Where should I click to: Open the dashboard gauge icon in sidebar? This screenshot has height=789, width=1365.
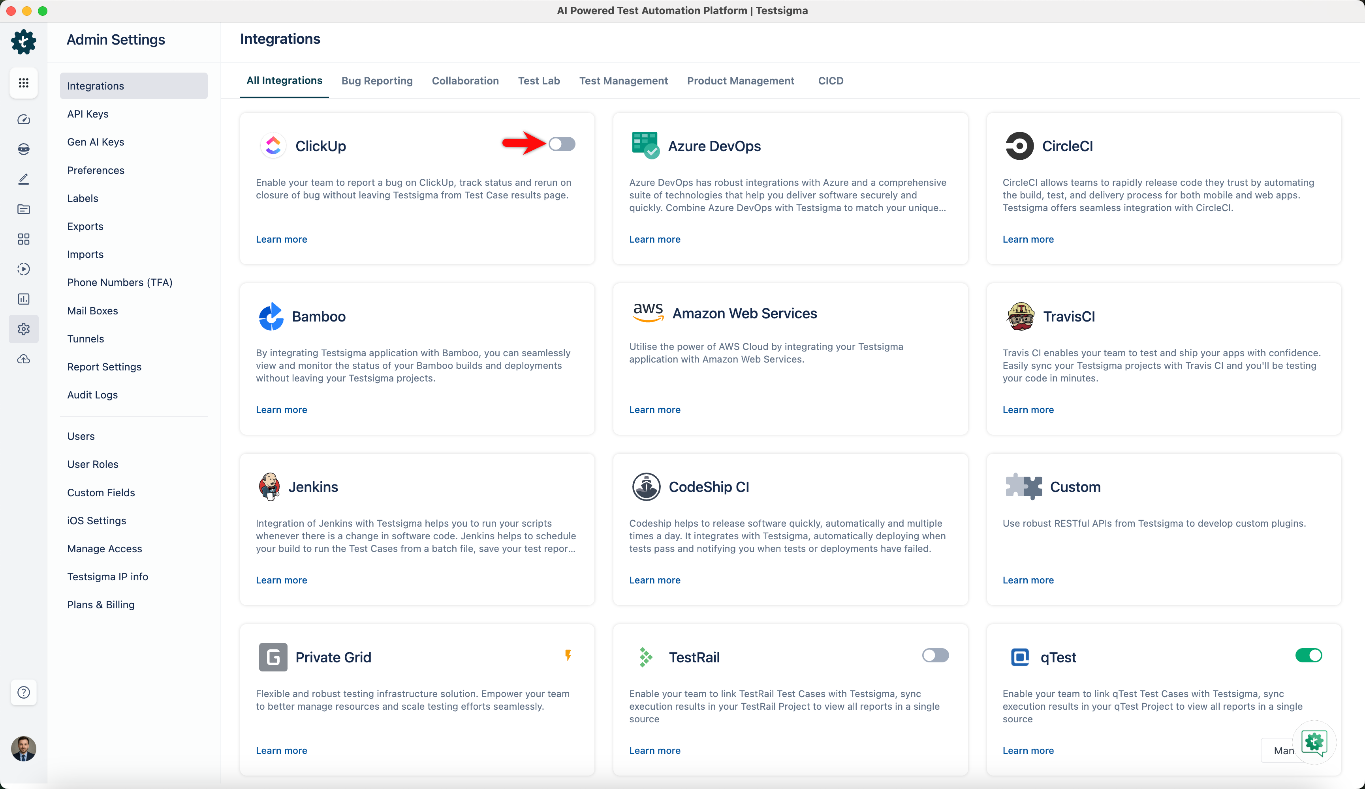tap(23, 119)
